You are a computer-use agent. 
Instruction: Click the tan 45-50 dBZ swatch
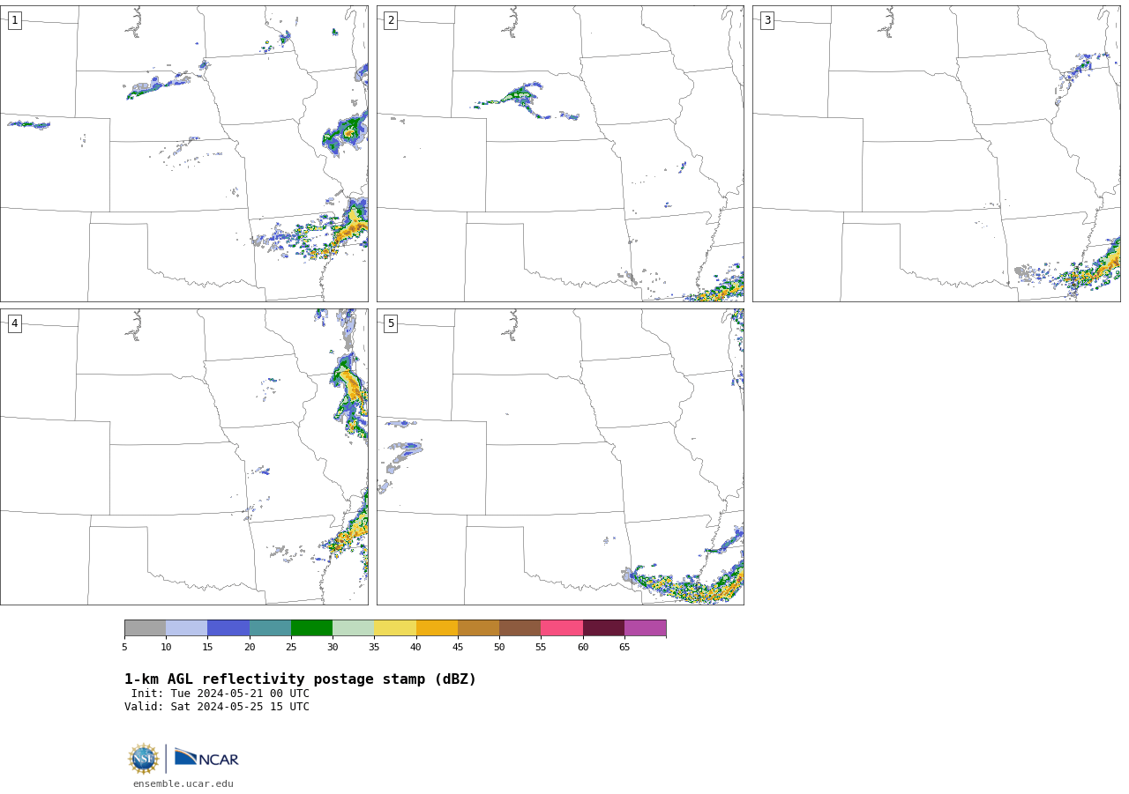478,627
